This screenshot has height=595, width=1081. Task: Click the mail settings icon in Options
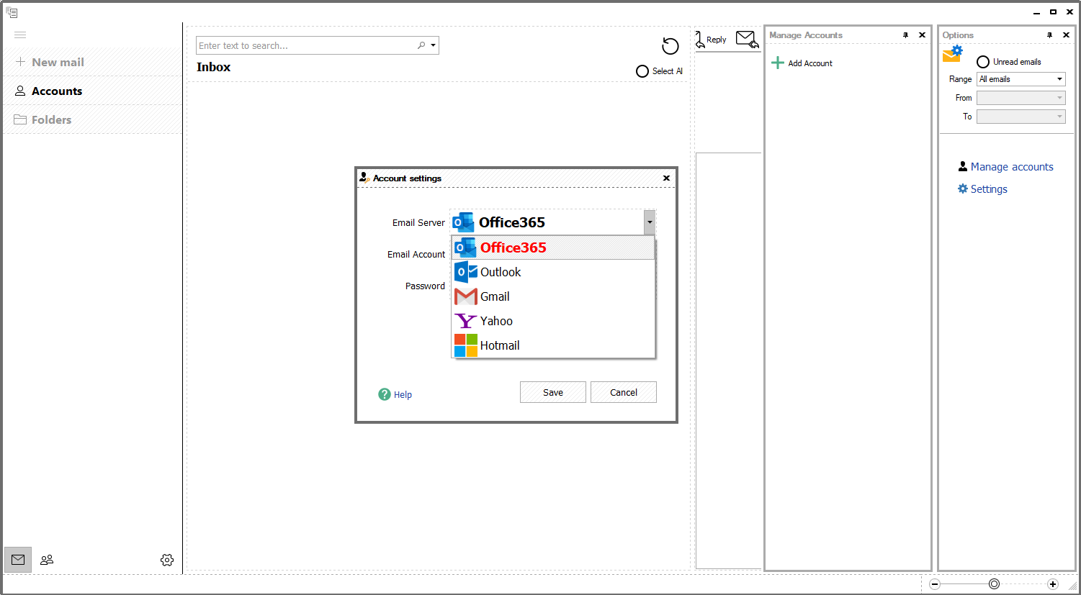tap(952, 54)
